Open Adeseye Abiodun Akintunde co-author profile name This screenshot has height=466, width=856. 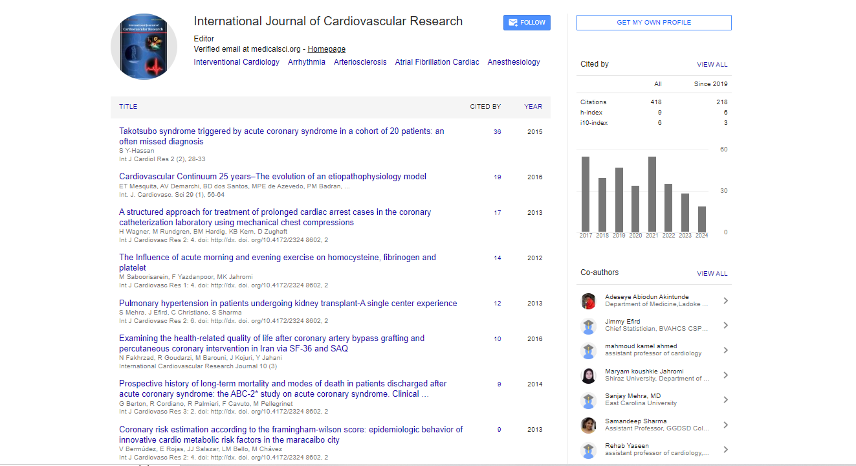click(x=647, y=297)
